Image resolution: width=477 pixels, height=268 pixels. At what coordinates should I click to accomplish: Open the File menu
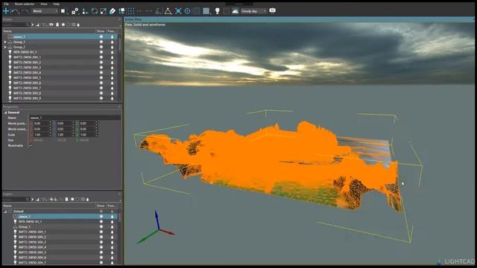coord(6,4)
